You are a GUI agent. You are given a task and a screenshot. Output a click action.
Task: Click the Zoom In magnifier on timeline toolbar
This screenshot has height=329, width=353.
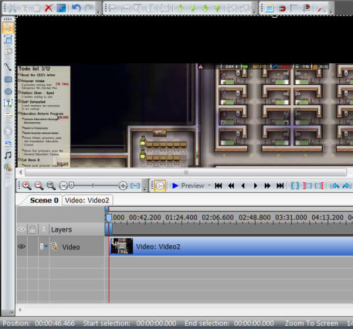pyautogui.click(x=26, y=186)
